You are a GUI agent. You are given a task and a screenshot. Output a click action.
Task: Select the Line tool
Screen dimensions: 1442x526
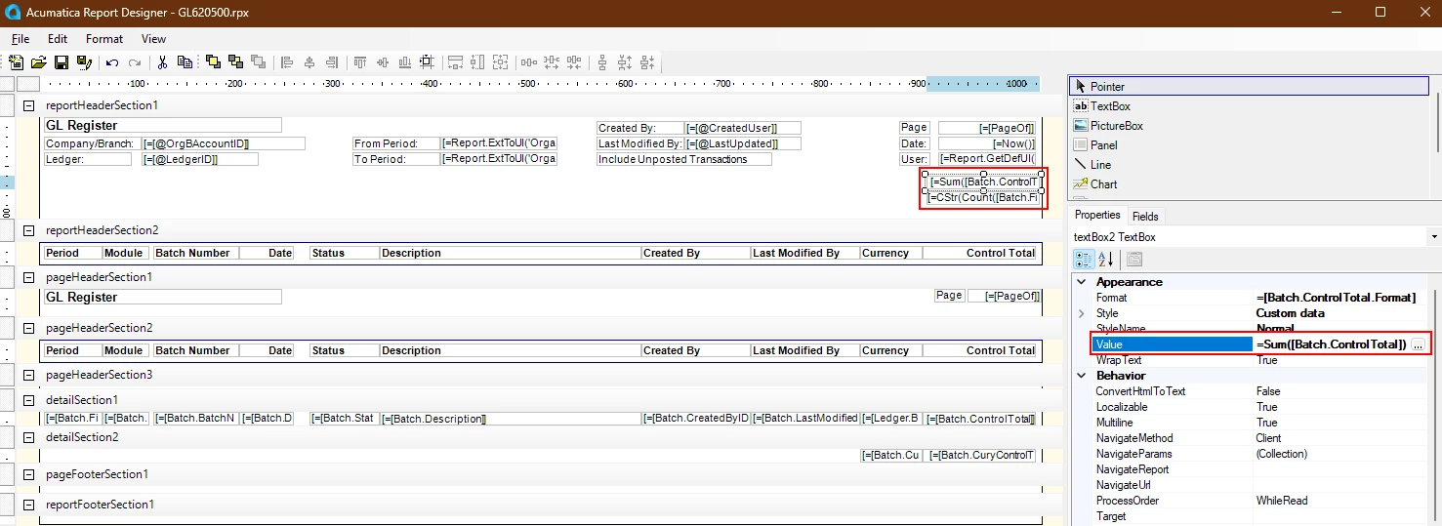tap(1250, 164)
